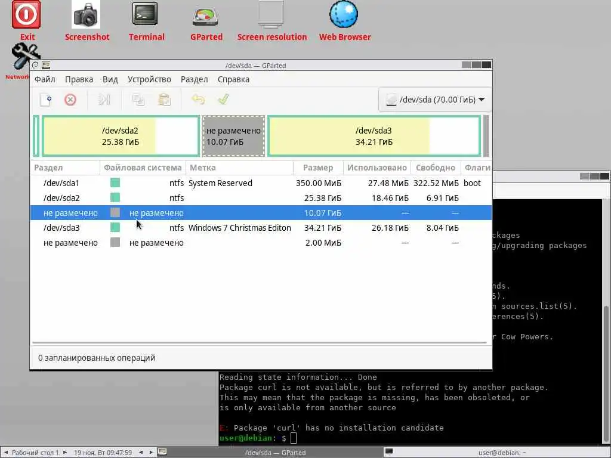The image size is (611, 458).
Task: Click the Copy partition toolbar icon
Action: tap(138, 100)
